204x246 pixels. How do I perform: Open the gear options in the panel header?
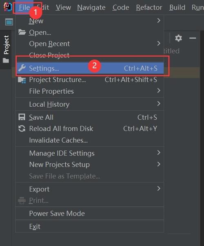coord(178,38)
